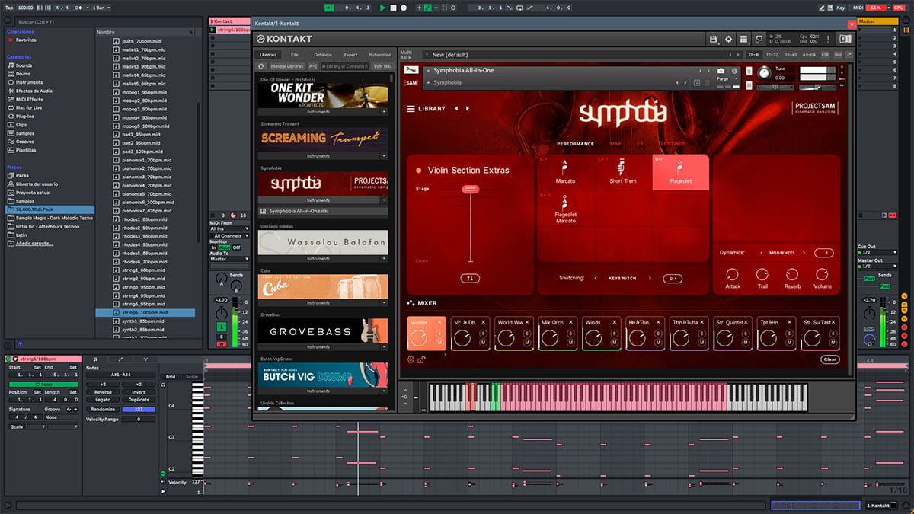The height and width of the screenshot is (514, 914).
Task: Click the Stage slider handle
Action: [470, 189]
